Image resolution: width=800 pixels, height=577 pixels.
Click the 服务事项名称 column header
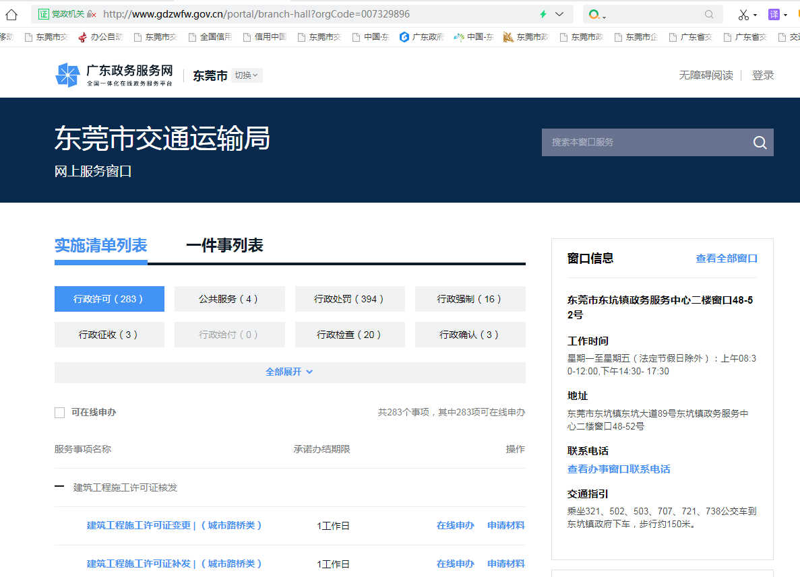(83, 449)
